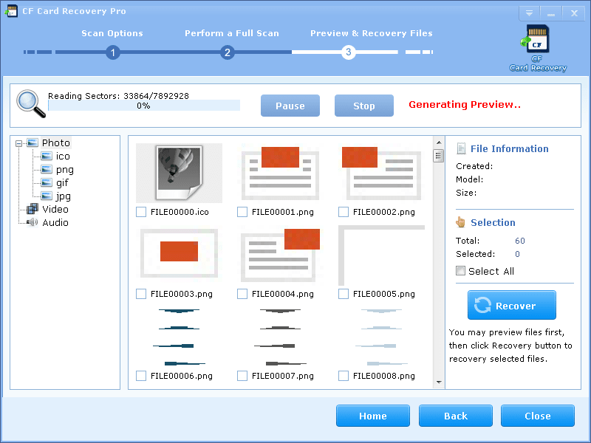Preview the FILE00002.png thumbnail
The image size is (591, 443).
click(381, 173)
